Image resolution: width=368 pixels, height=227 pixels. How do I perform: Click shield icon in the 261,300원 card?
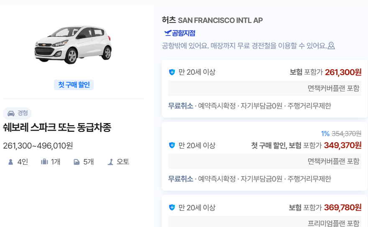pos(172,72)
